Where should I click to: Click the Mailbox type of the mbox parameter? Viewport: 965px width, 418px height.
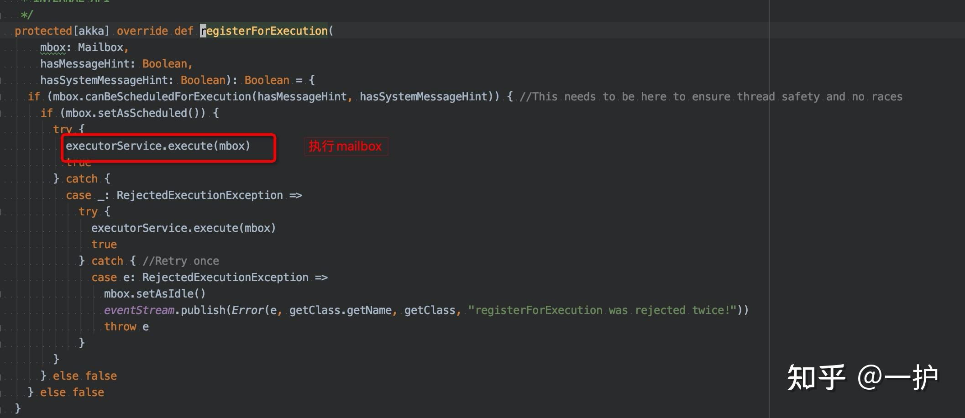(100, 47)
